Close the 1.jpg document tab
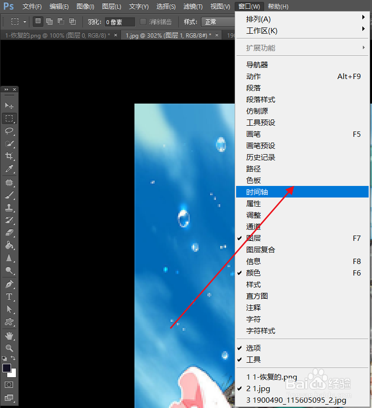The width and height of the screenshot is (372, 408). [x=217, y=35]
